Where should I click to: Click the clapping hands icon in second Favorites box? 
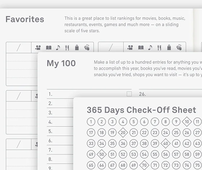[179, 47]
